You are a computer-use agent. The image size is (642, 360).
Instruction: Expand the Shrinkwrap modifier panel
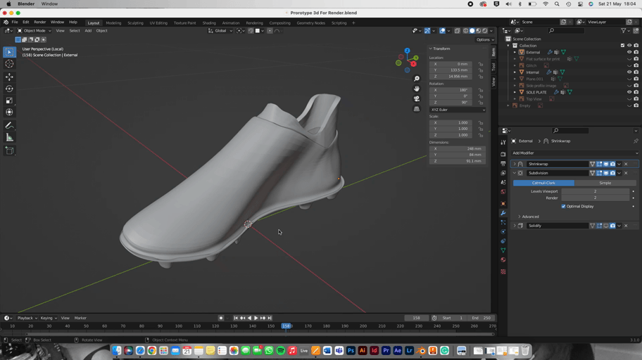(x=515, y=164)
